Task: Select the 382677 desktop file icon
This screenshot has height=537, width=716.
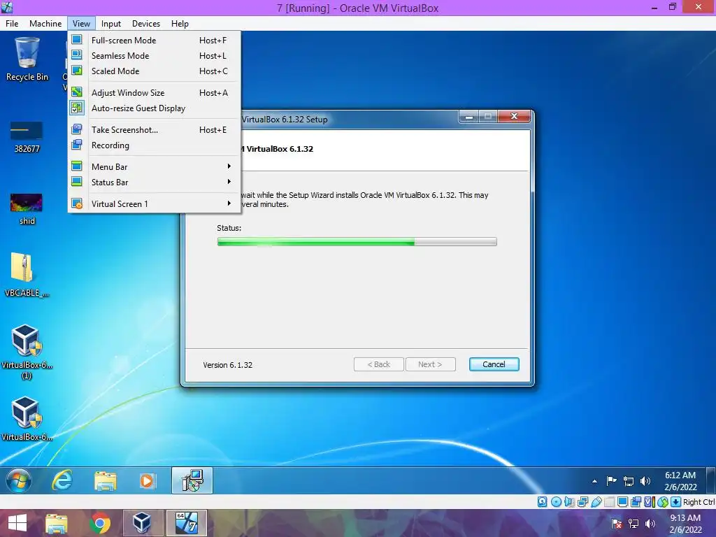Action: tap(27, 137)
